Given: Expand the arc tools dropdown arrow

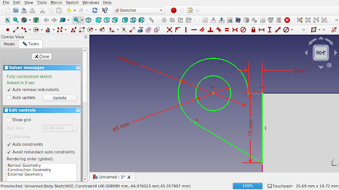Looking at the screenshot, I should pyautogui.click(x=30, y=30).
